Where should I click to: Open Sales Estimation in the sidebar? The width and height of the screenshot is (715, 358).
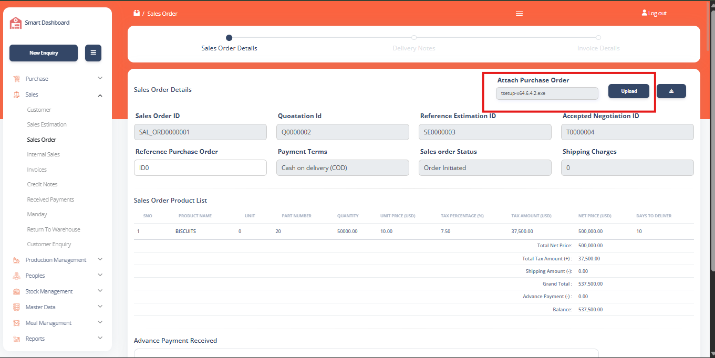pos(47,124)
